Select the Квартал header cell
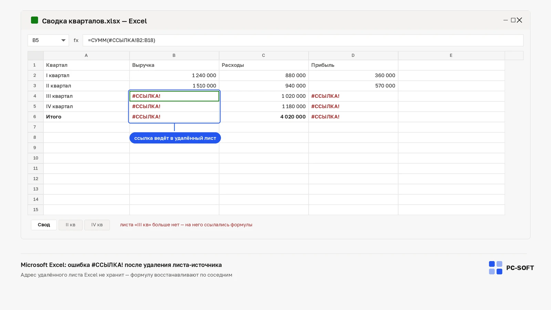Image resolution: width=551 pixels, height=310 pixels. pos(86,65)
